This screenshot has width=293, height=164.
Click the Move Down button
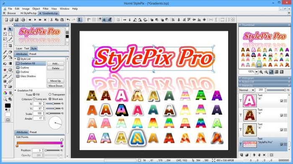pos(56,86)
